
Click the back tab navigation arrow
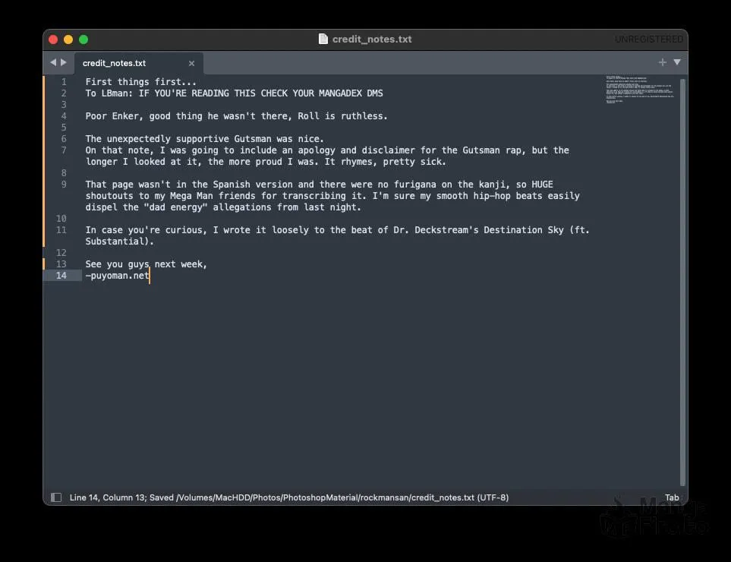[x=53, y=62]
